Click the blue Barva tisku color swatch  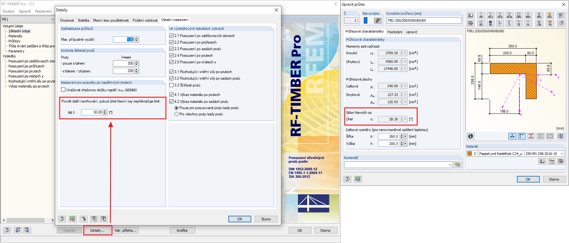tap(365, 20)
